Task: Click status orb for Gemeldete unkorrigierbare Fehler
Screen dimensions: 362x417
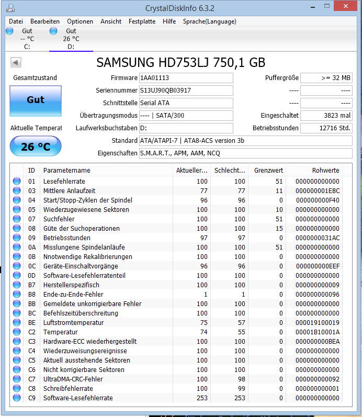Action: pos(17,303)
